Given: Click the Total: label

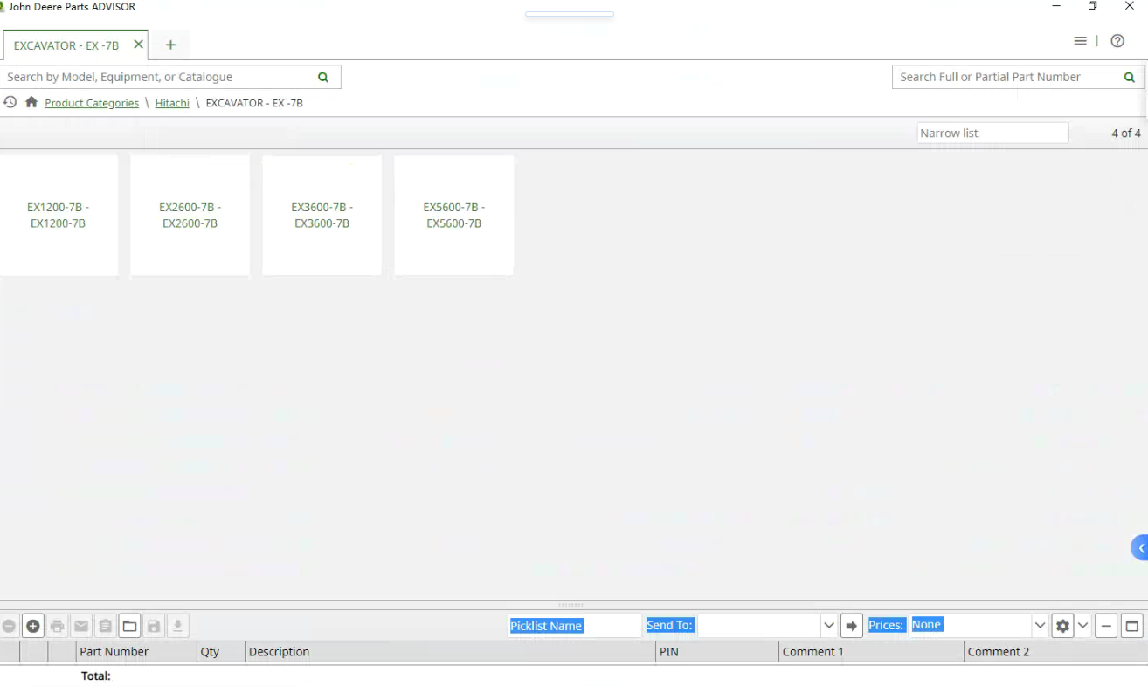Looking at the screenshot, I should click(96, 676).
